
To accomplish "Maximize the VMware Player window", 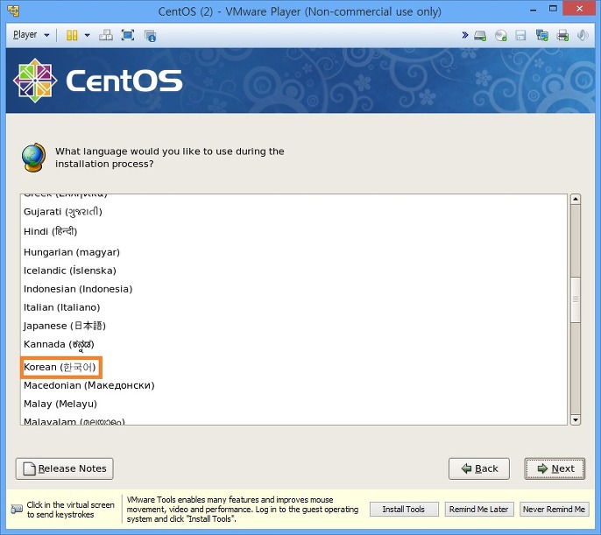I will tap(553, 9).
